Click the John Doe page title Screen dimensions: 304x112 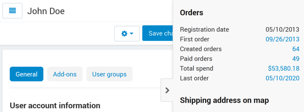46,11
